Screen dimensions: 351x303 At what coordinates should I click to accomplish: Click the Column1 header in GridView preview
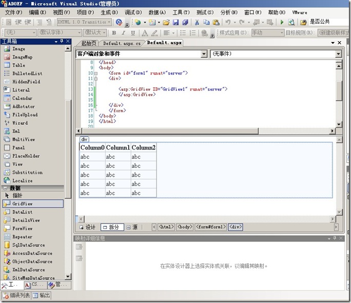coord(118,147)
